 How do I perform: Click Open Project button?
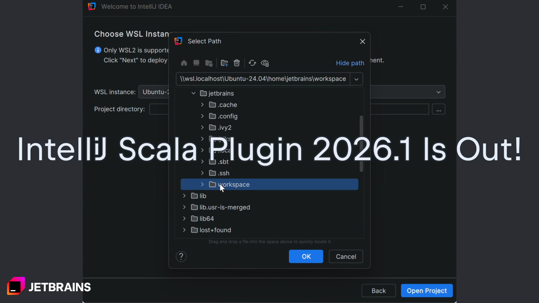[x=427, y=290]
